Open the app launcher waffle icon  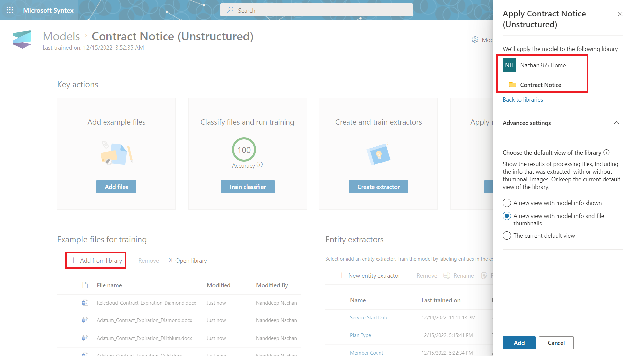pos(10,10)
